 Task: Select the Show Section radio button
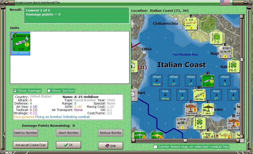[49, 91]
